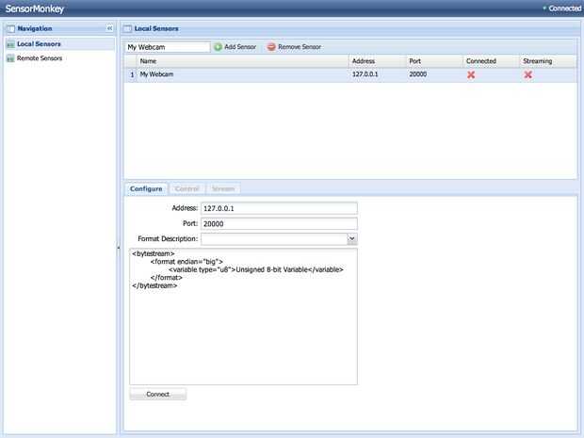
Task: Click the Connect button
Action: coord(158,394)
